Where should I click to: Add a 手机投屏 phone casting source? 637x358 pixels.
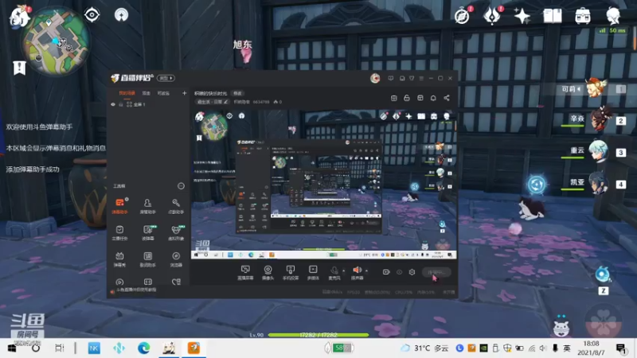pos(291,272)
